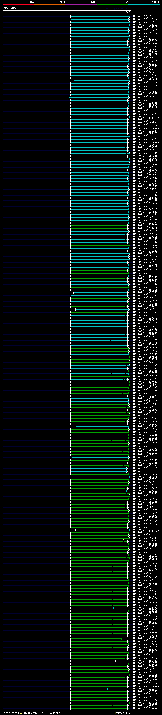
Task: Select the UniRef100_B6T026 label
Action: coord(145,348)
